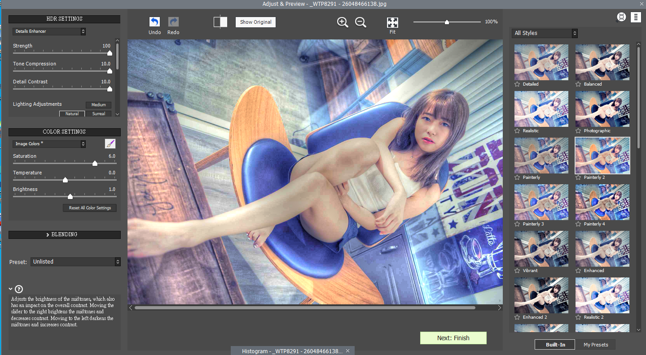Collapse the help description chevron

point(10,289)
